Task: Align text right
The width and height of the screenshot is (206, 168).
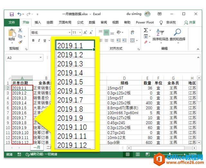Action: 112,41
